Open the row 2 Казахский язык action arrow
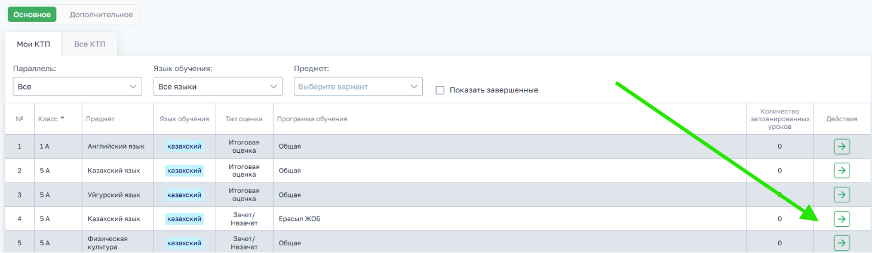Viewport: 872px width, 253px height. [x=842, y=171]
